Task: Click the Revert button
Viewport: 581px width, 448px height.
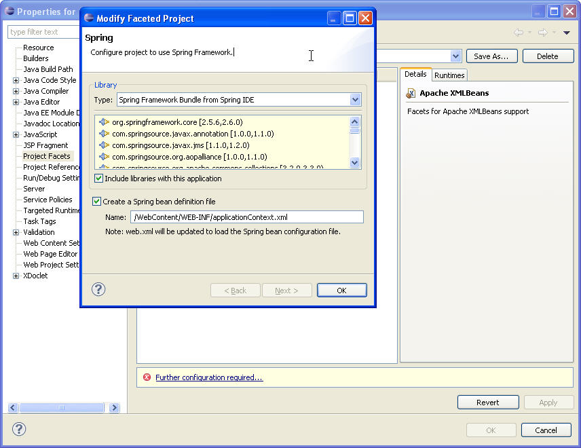Action: 487,403
